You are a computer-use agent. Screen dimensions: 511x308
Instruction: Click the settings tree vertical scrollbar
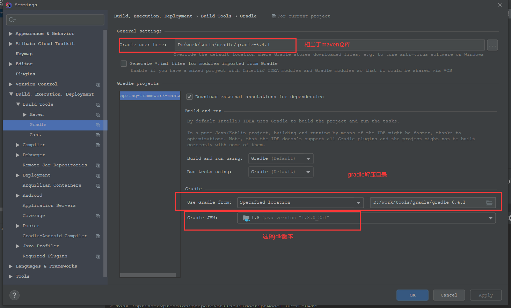(x=105, y=153)
